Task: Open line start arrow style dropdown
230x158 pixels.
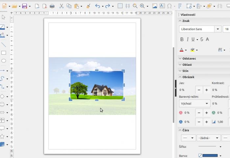Action: coord(188,138)
